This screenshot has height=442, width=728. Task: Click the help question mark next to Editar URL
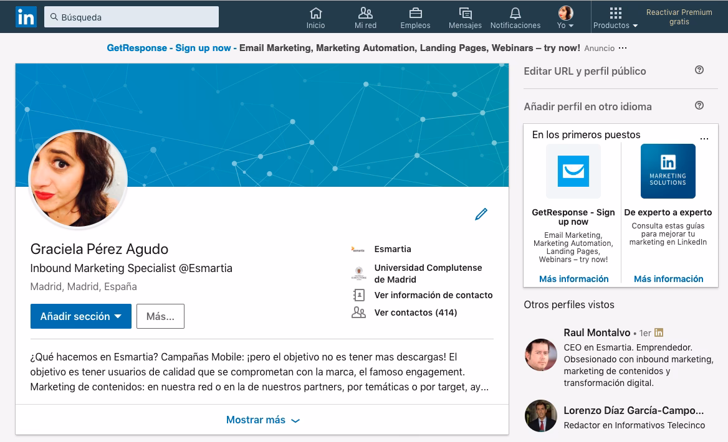click(x=699, y=70)
